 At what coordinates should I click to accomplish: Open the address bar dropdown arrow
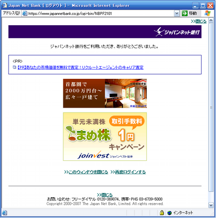click(176, 14)
